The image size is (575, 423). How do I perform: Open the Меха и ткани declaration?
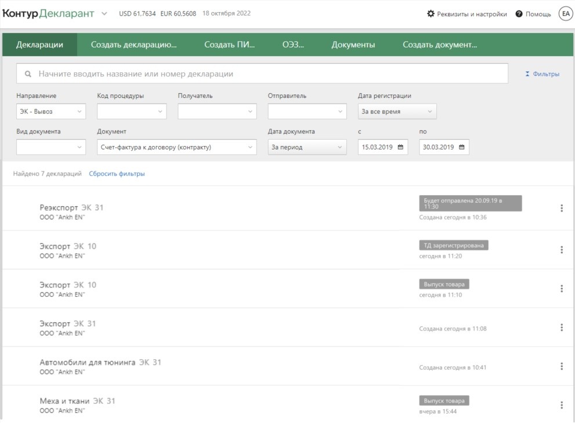77,401
